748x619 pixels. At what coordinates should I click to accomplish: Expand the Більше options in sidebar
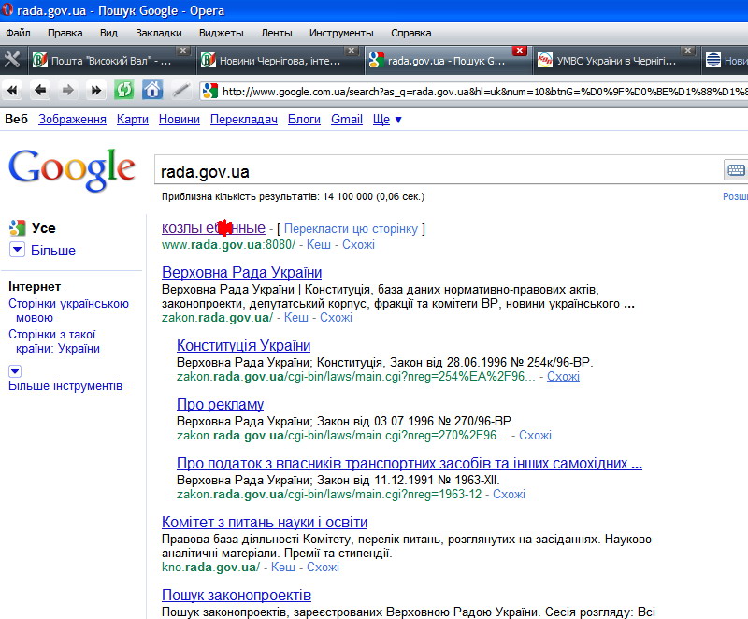17,250
